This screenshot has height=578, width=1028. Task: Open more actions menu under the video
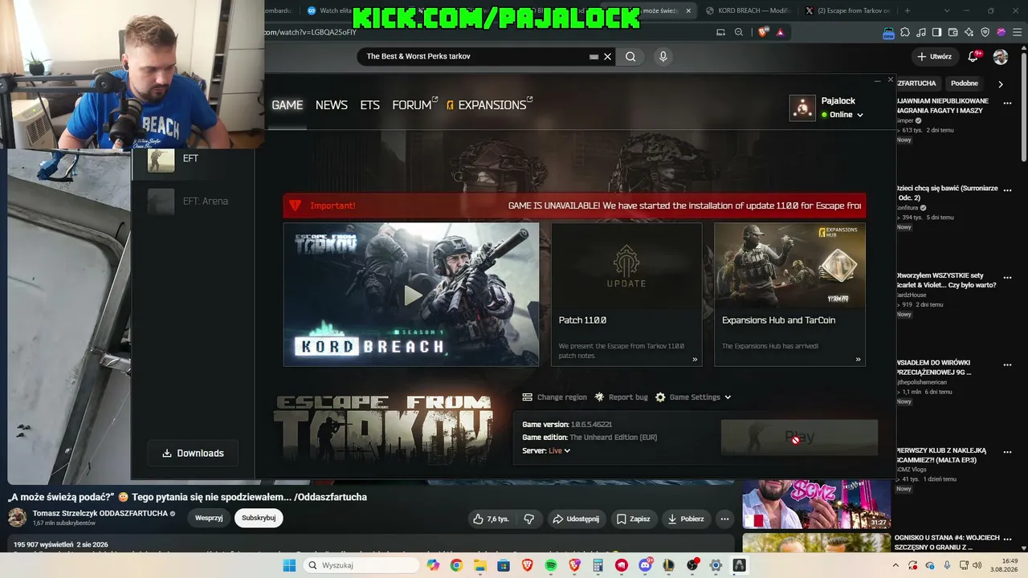[724, 519]
